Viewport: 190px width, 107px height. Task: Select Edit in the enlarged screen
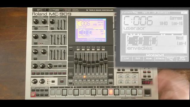pos(138,59)
